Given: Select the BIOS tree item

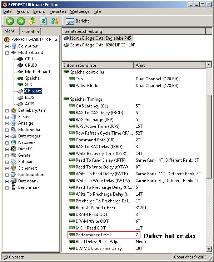Looking at the screenshot, I should coord(29,97).
